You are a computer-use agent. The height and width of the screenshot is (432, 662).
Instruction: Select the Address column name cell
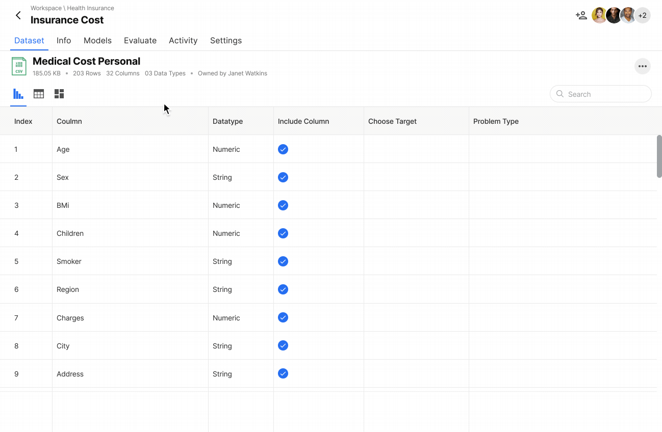point(130,374)
